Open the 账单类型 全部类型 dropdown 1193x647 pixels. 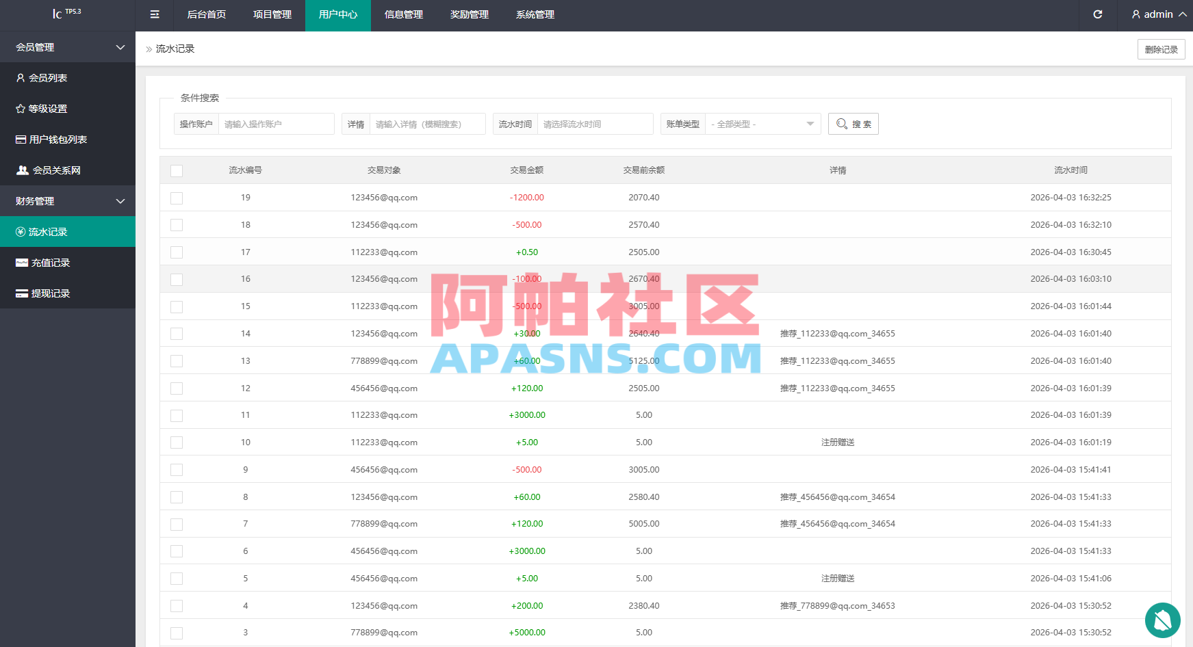[x=763, y=124]
